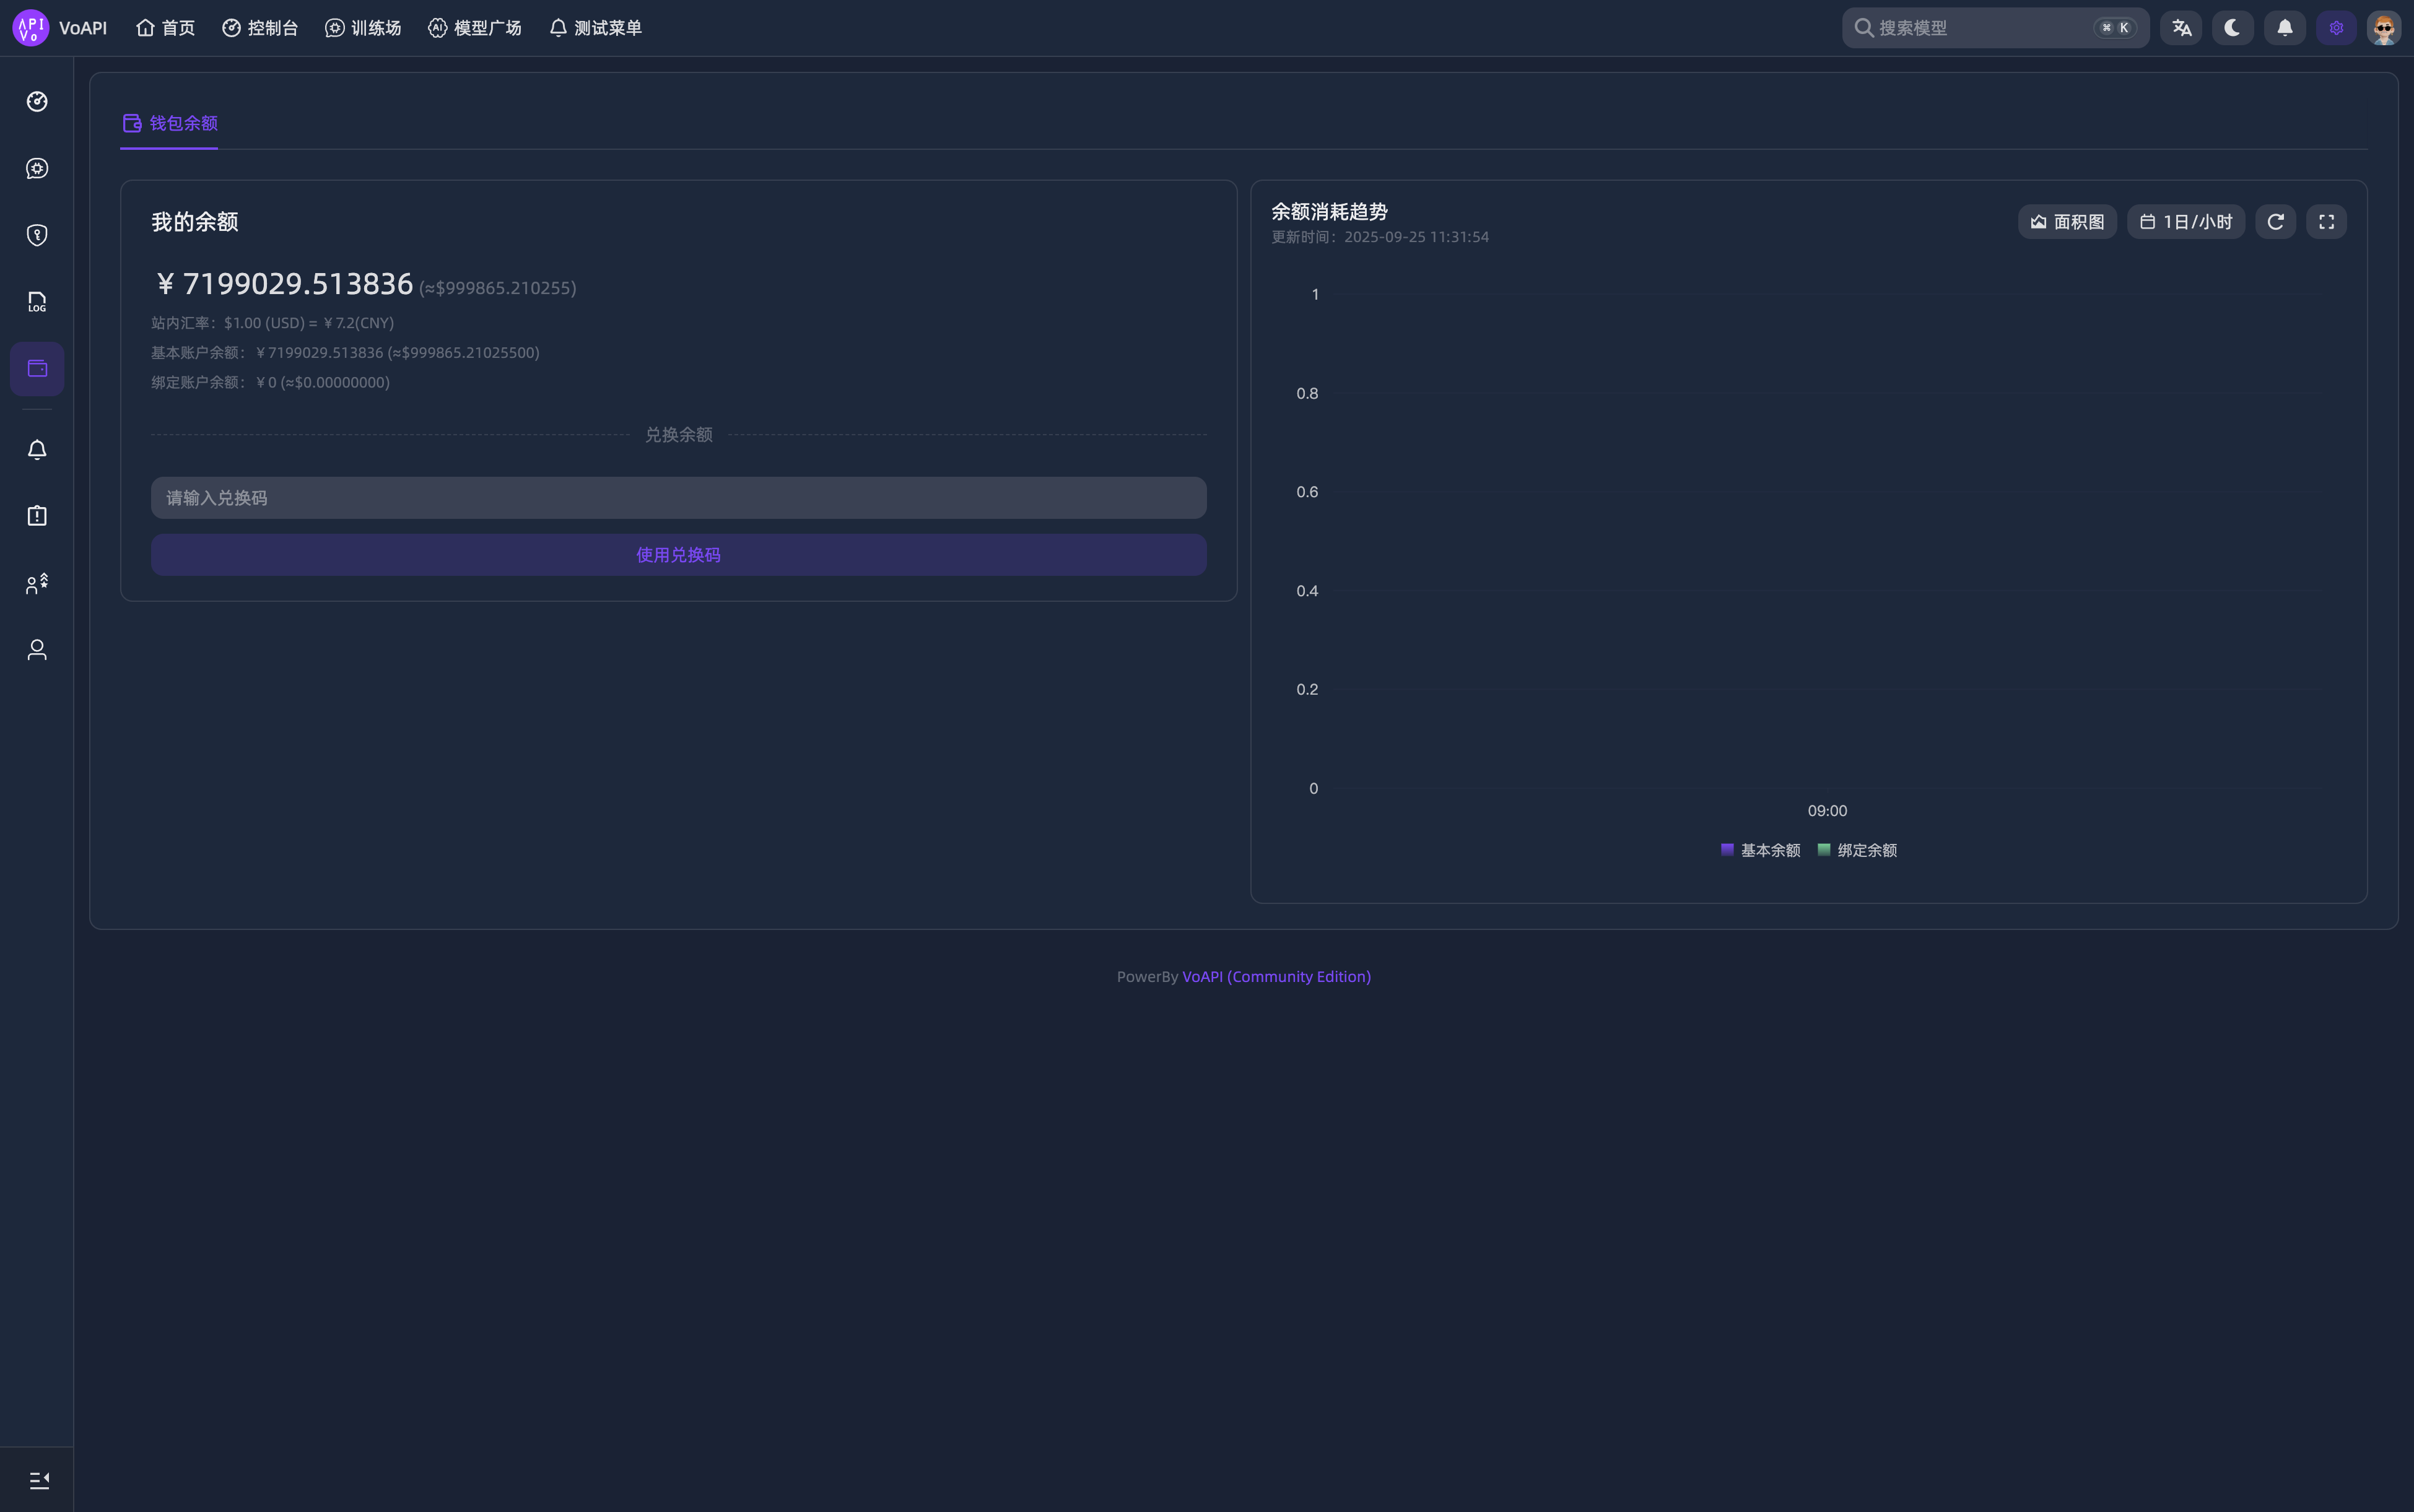This screenshot has height=1512, width=2414.
Task: Open the key shield sidebar icon
Action: pos(37,235)
